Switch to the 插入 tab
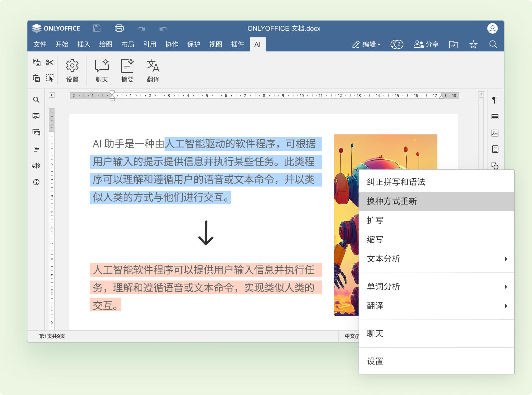The image size is (532, 395). point(84,45)
